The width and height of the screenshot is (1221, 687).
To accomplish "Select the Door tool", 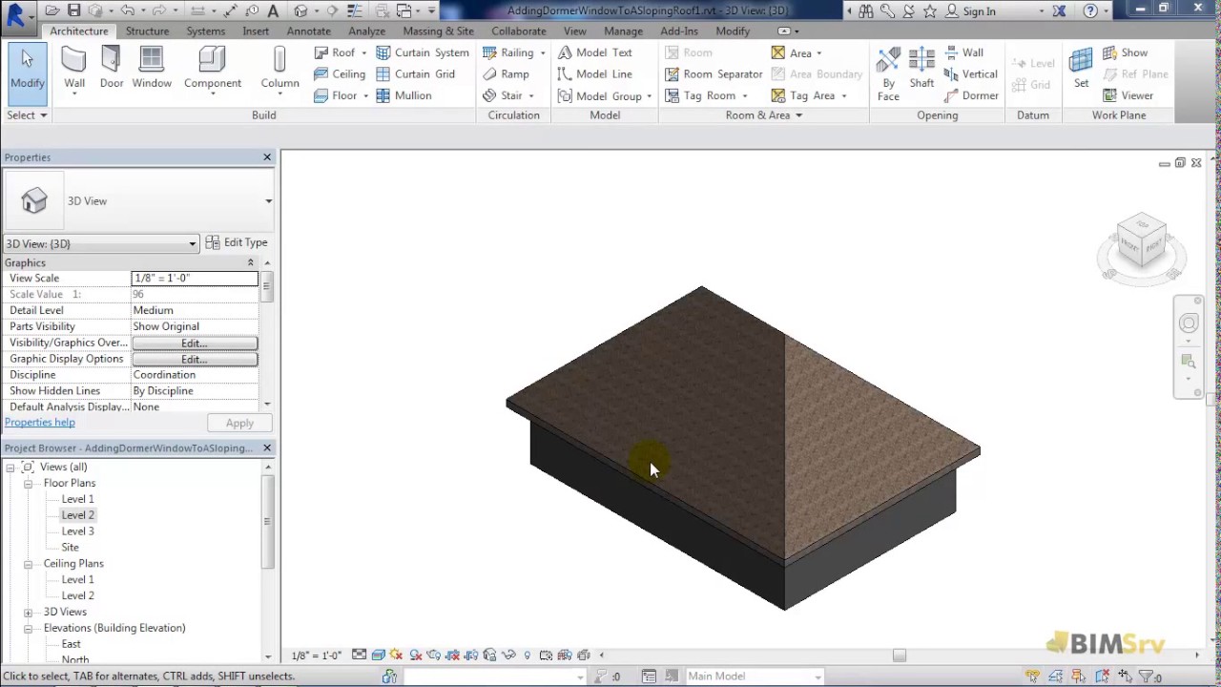I will coord(112,69).
